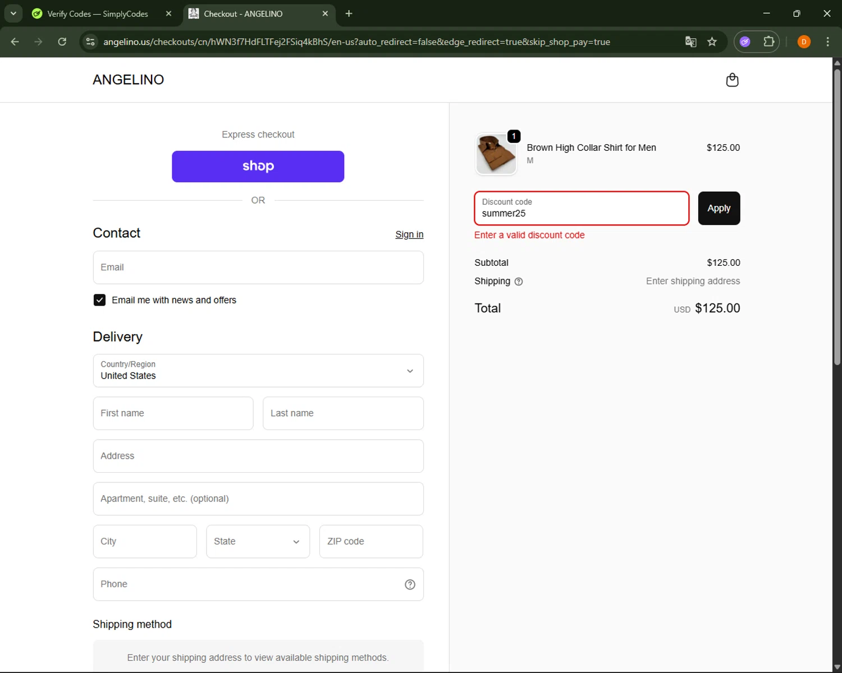Click the scrollbar up arrow
This screenshot has width=842, height=673.
point(837,62)
